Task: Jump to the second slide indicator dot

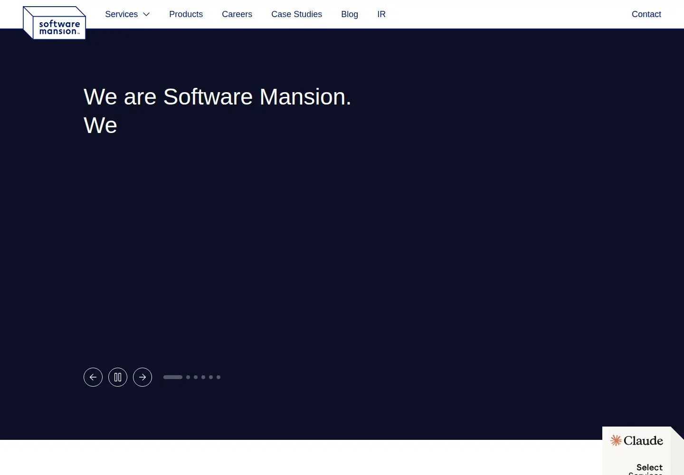Action: (188, 377)
